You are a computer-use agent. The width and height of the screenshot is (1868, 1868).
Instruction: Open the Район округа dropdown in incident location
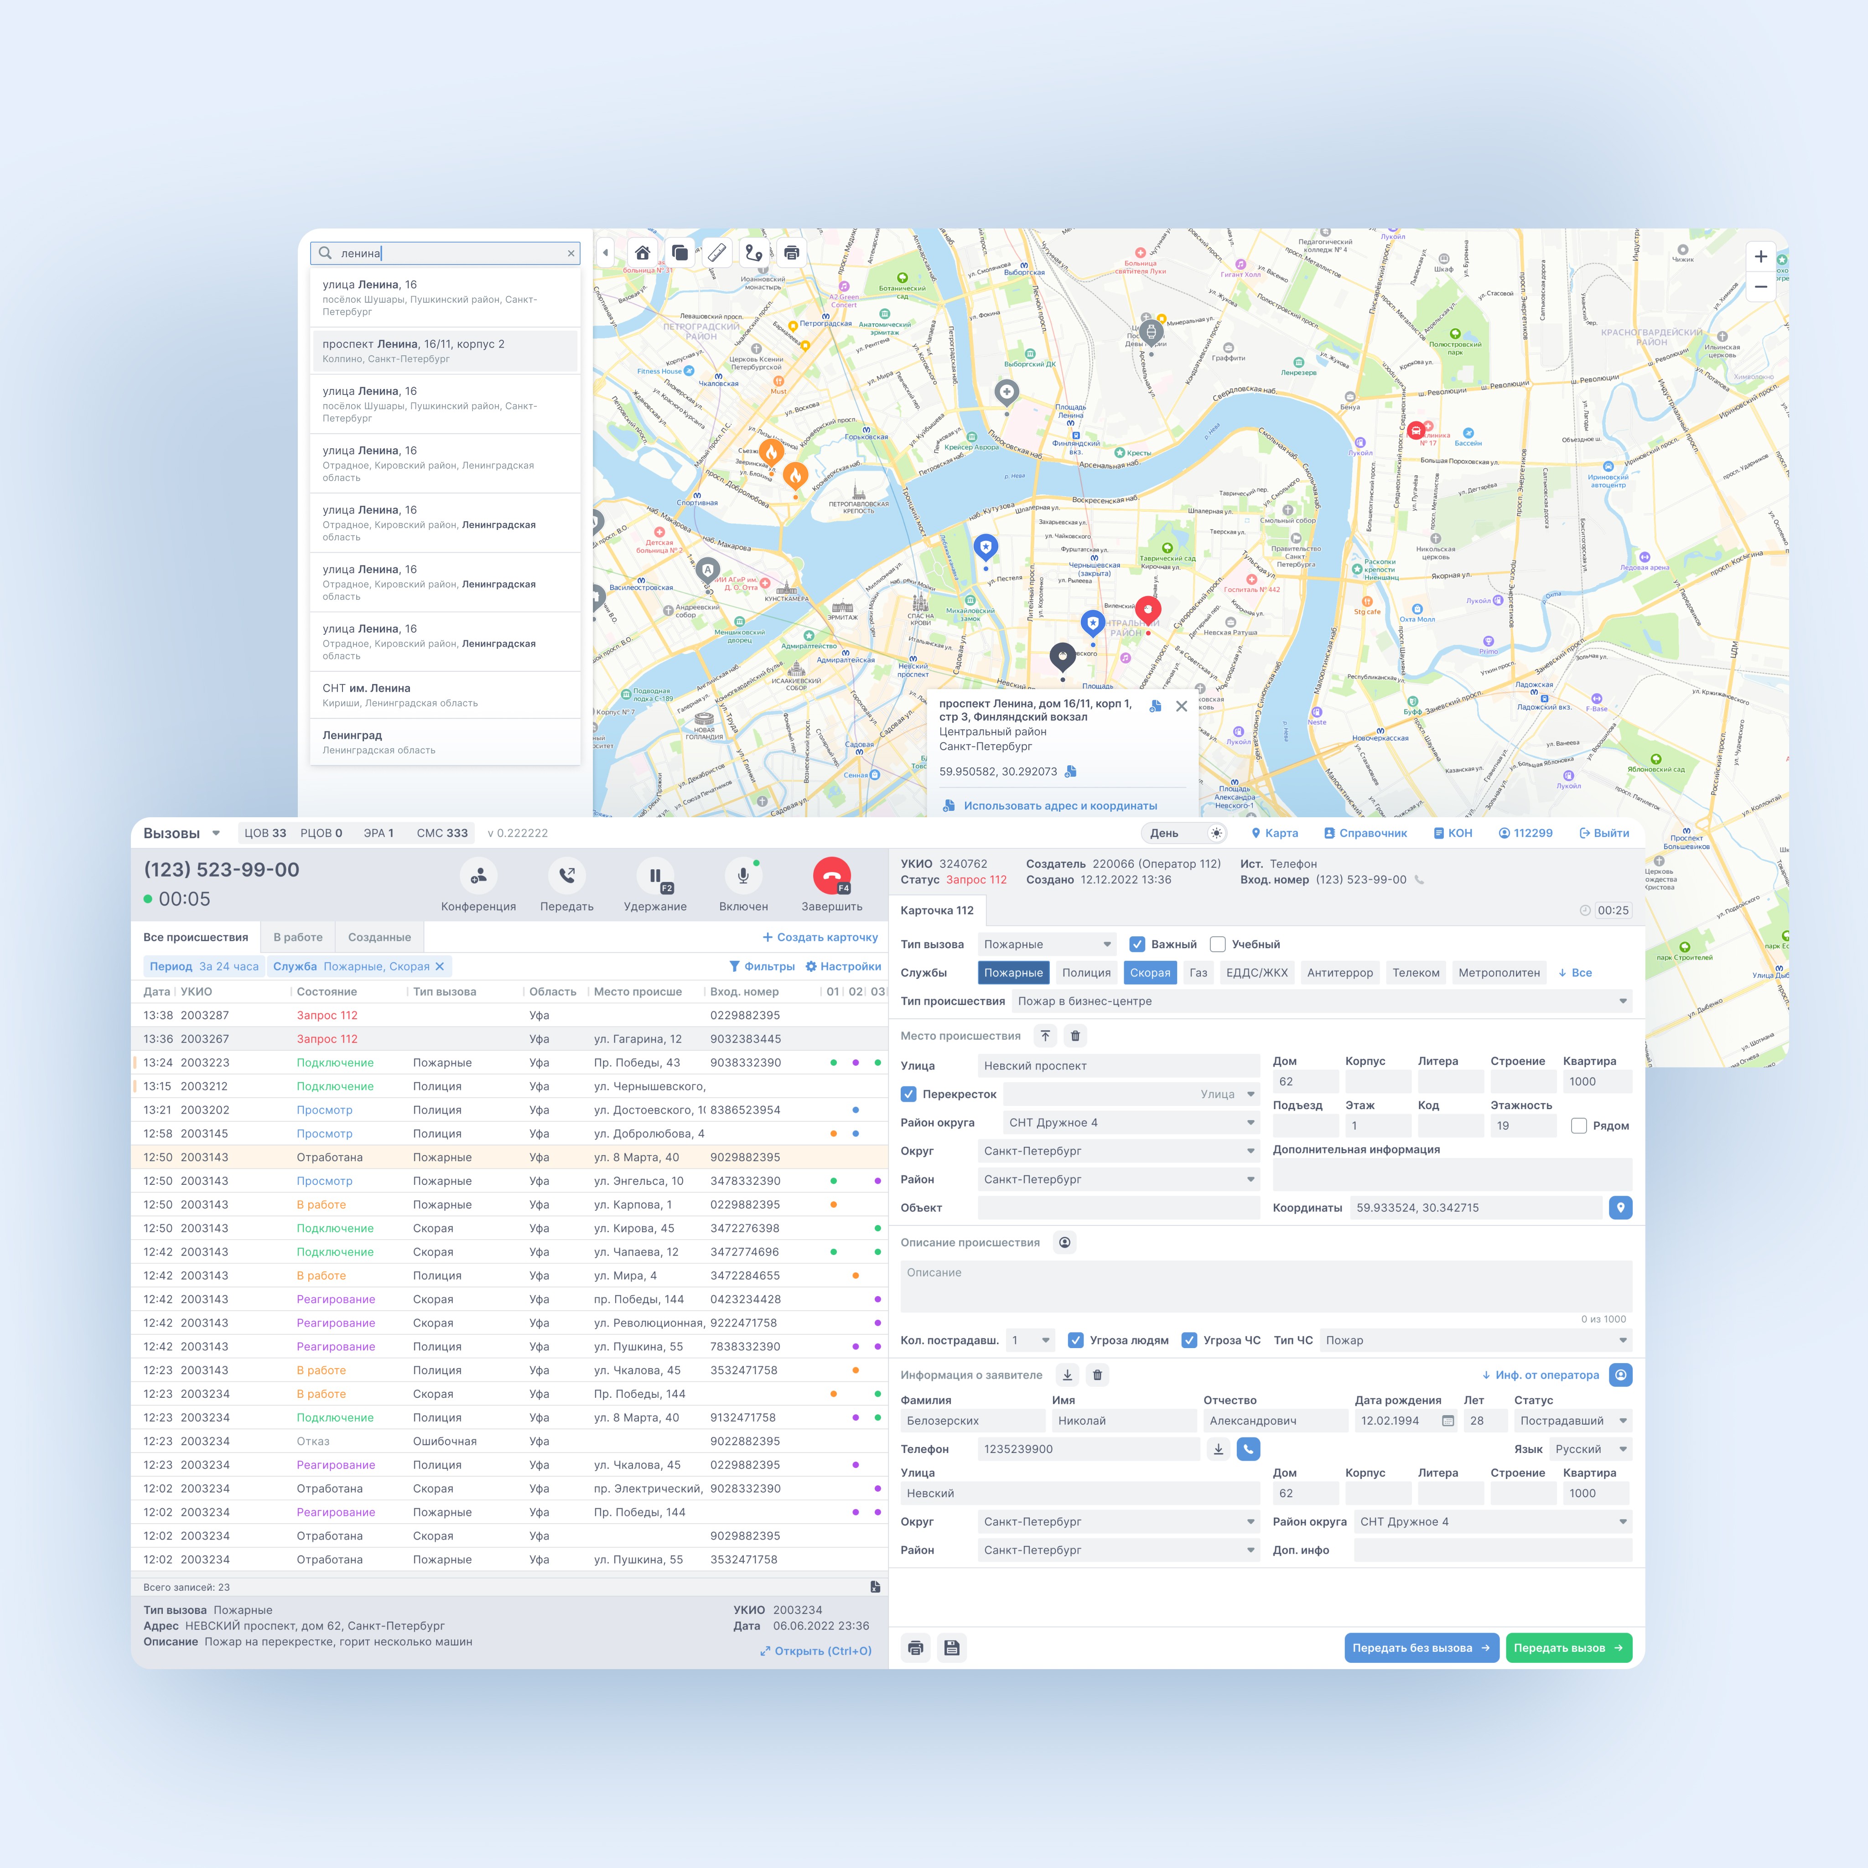tap(1131, 1122)
